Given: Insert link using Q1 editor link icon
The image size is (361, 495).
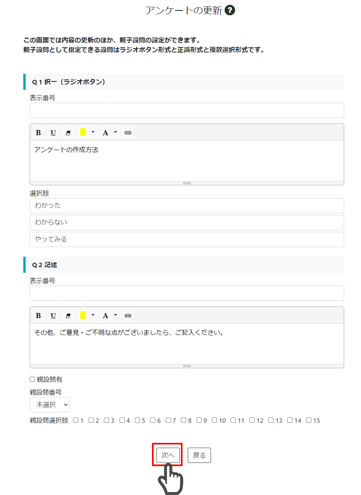Looking at the screenshot, I should coord(128,133).
